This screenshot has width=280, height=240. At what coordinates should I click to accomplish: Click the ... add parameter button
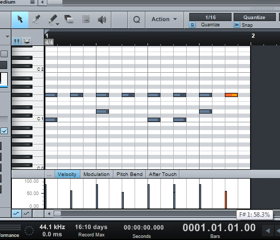pos(50,174)
